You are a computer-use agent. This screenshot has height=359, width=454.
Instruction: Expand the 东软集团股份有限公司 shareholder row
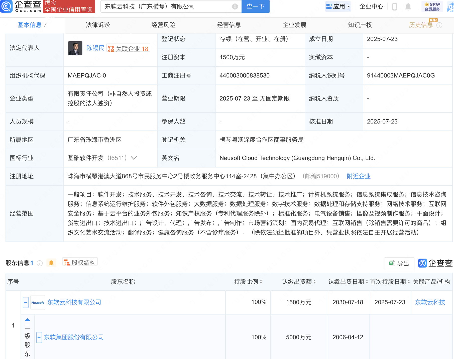(39, 337)
